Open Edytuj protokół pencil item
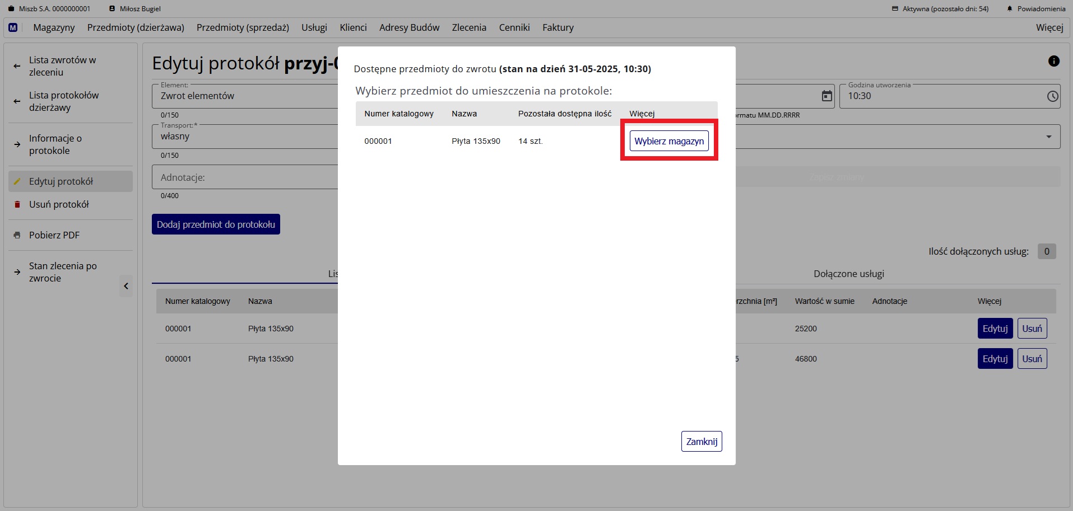This screenshot has height=511, width=1073. point(61,181)
